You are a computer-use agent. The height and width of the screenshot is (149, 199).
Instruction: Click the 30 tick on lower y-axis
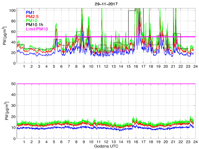13,106
